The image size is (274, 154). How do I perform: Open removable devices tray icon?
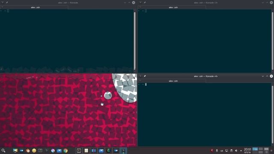(x=217, y=151)
